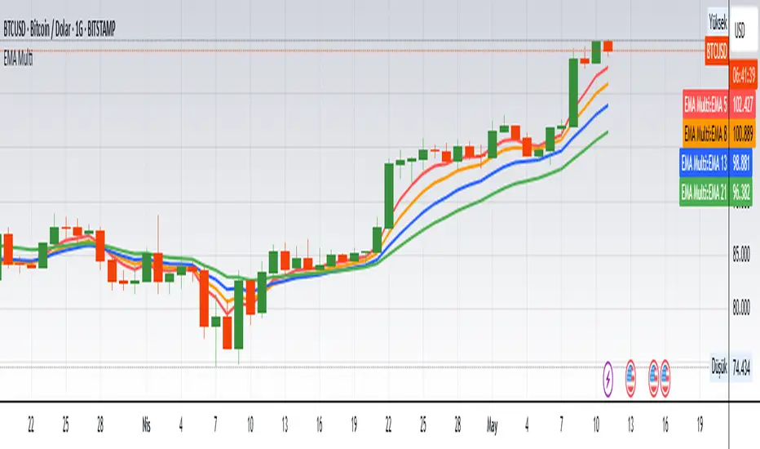Select the blue EMA Multi:EMA 13 label
Screen dimensions: 760x449
point(716,163)
